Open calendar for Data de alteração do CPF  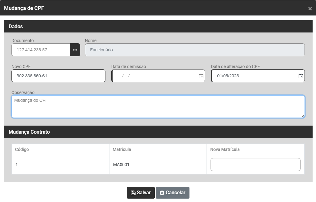coord(301,76)
